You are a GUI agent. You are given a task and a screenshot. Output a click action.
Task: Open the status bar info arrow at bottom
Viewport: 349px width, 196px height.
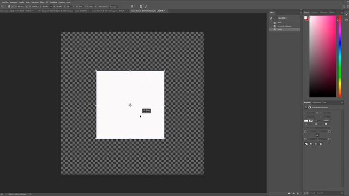31,194
